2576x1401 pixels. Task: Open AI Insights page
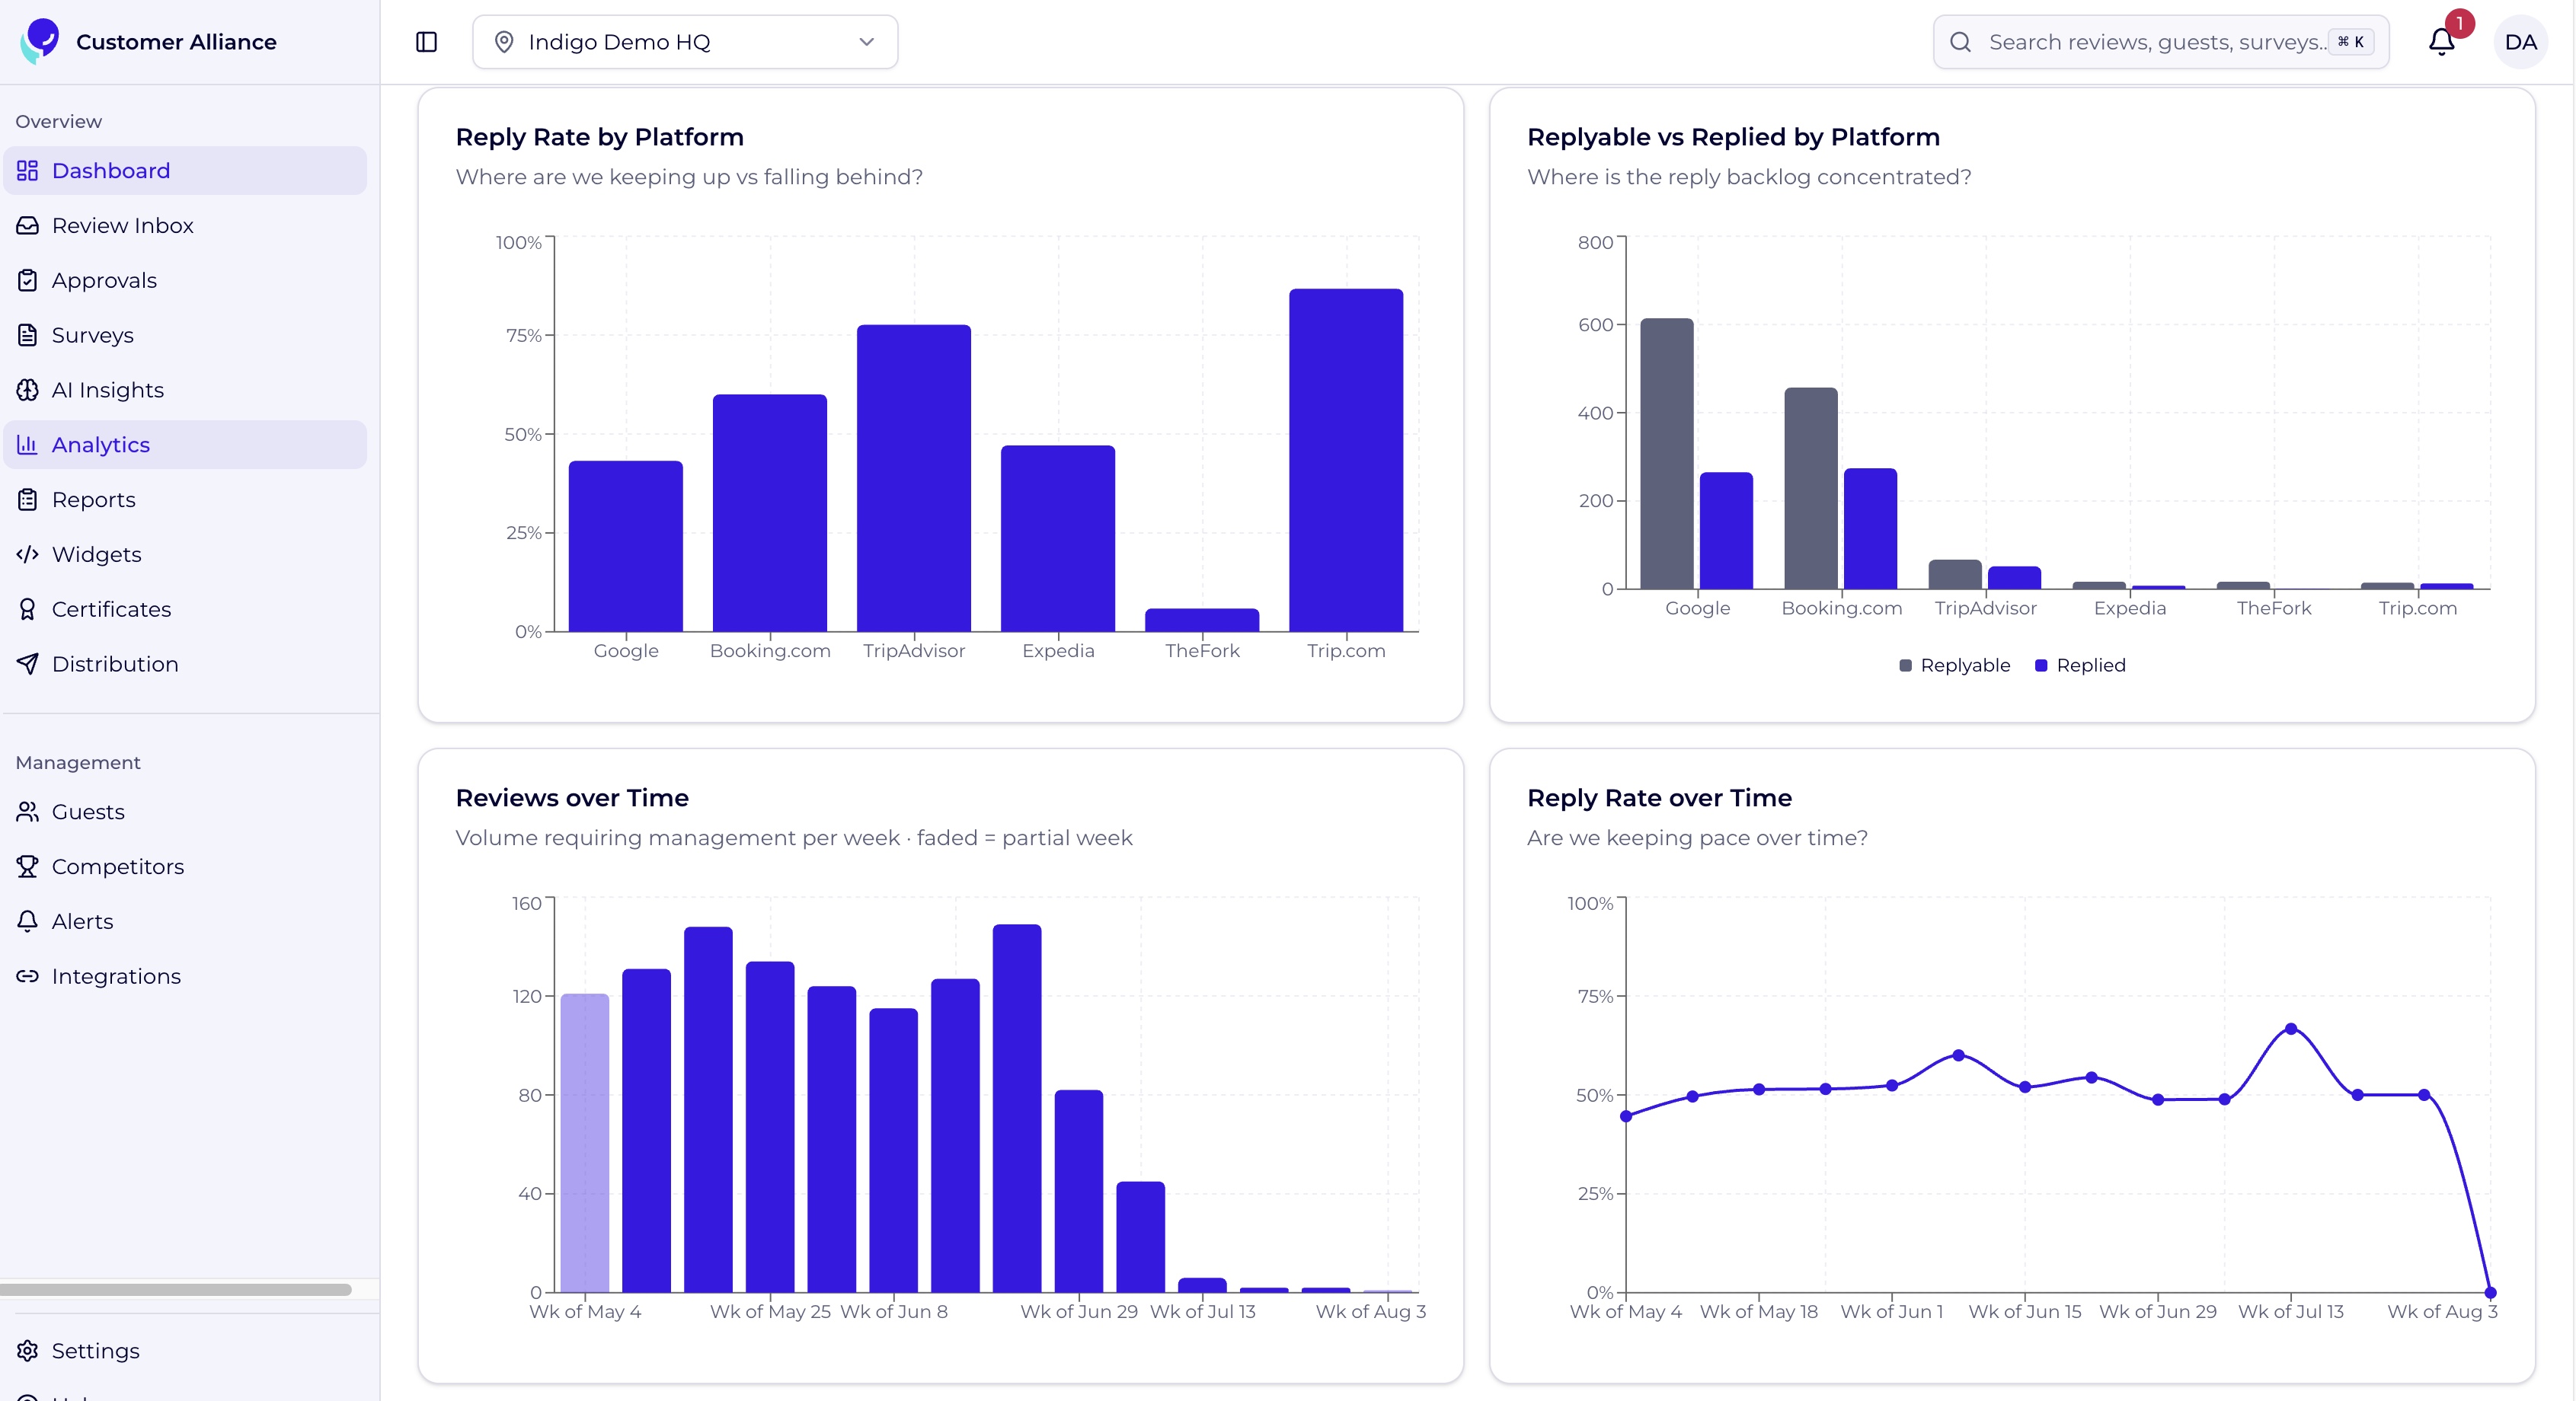click(x=185, y=390)
